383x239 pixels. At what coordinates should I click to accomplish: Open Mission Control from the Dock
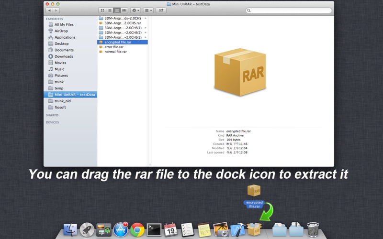click(103, 229)
